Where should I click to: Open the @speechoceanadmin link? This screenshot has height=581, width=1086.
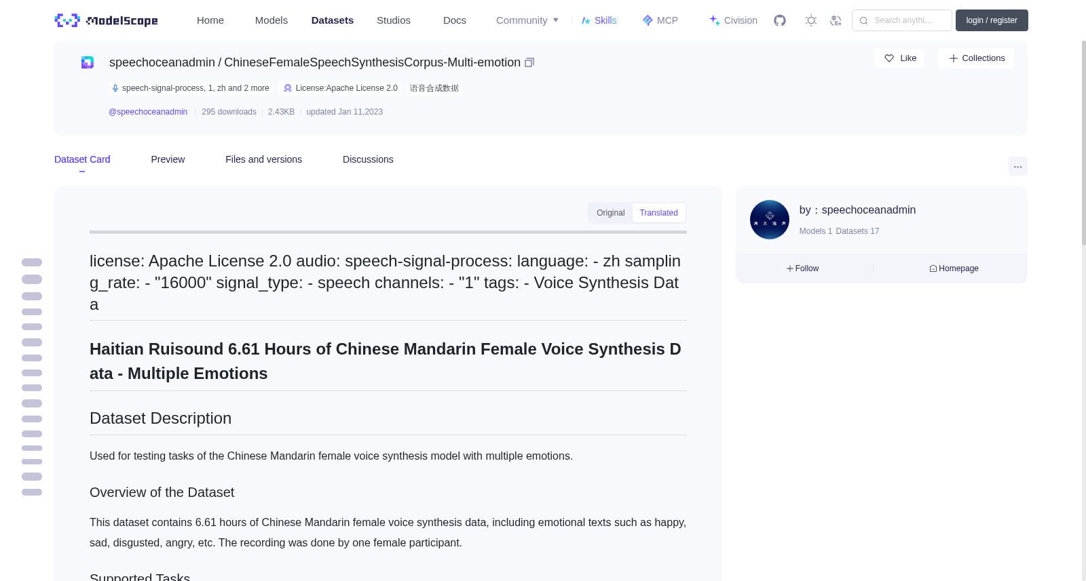click(148, 112)
